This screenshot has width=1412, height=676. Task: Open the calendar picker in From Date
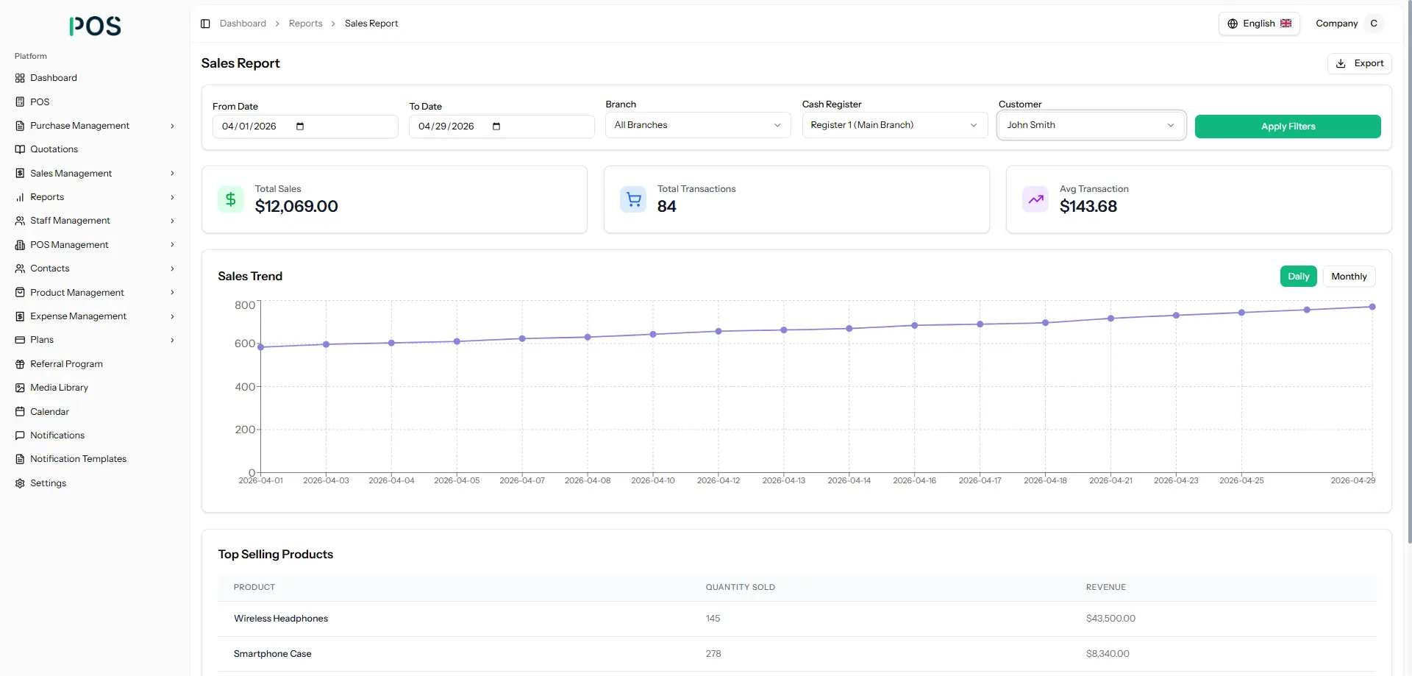pos(300,127)
